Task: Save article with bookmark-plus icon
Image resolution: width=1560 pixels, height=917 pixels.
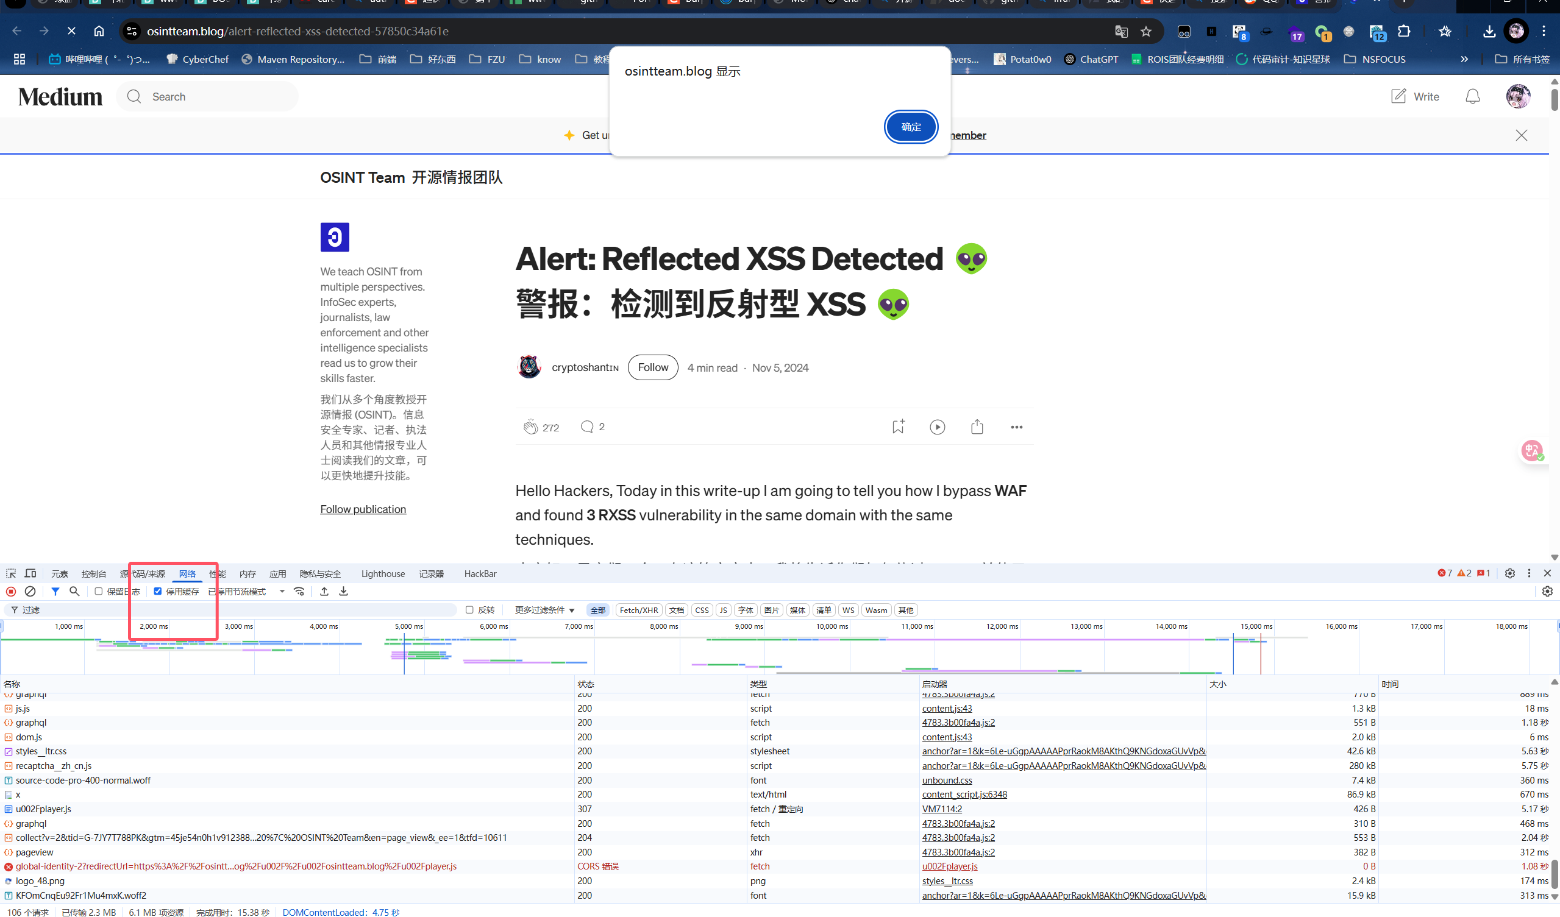Action: coord(898,427)
